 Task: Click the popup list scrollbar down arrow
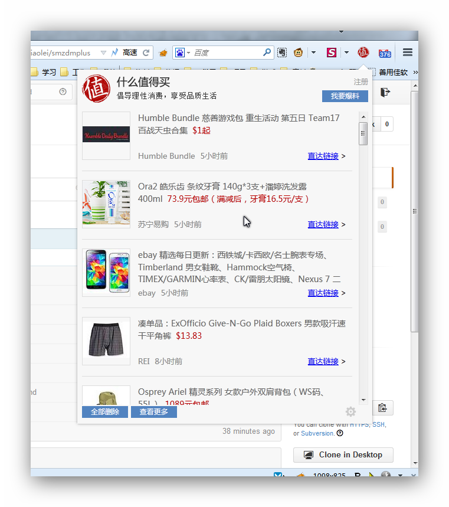pyautogui.click(x=363, y=400)
